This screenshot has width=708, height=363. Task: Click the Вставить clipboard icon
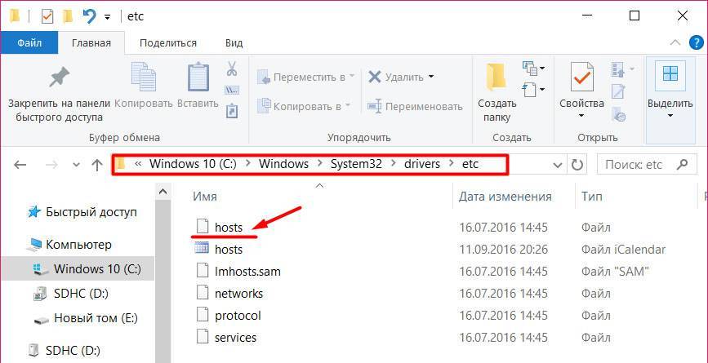pos(198,77)
